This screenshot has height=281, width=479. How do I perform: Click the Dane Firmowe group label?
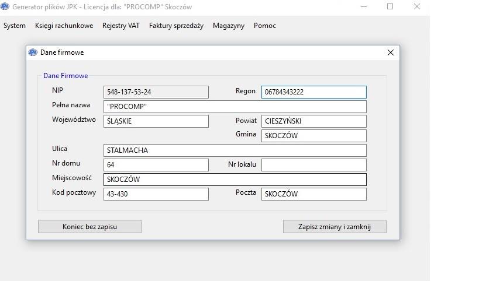coord(66,76)
